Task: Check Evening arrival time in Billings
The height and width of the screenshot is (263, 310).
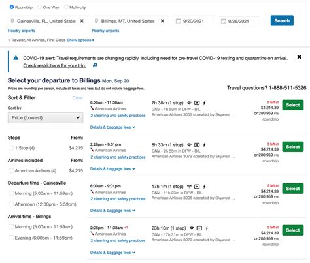Action: 11,238
